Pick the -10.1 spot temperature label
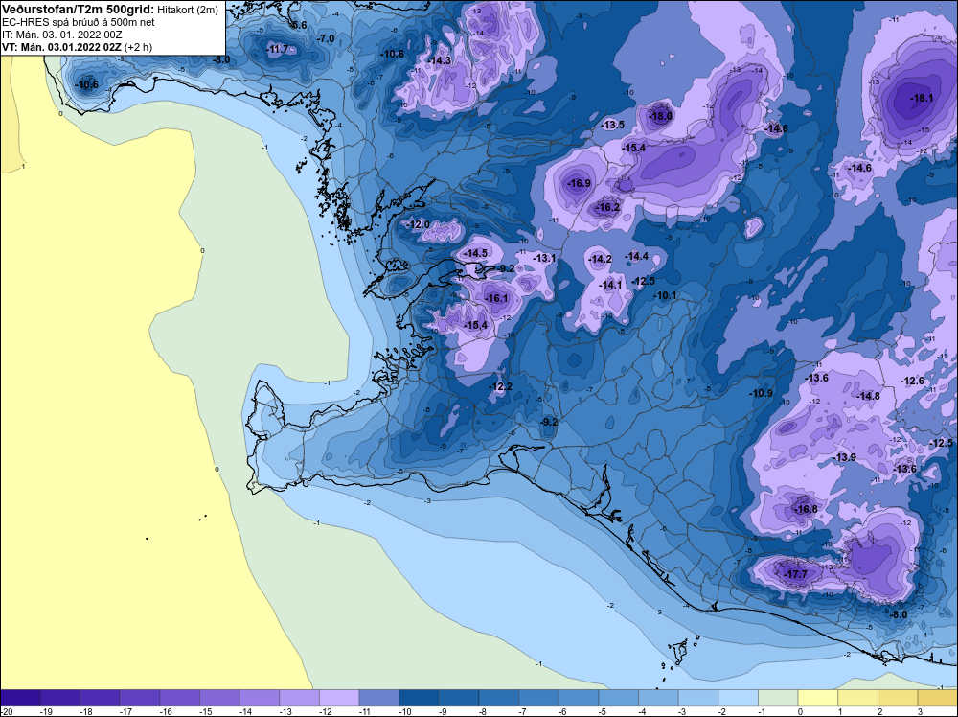 click(665, 296)
